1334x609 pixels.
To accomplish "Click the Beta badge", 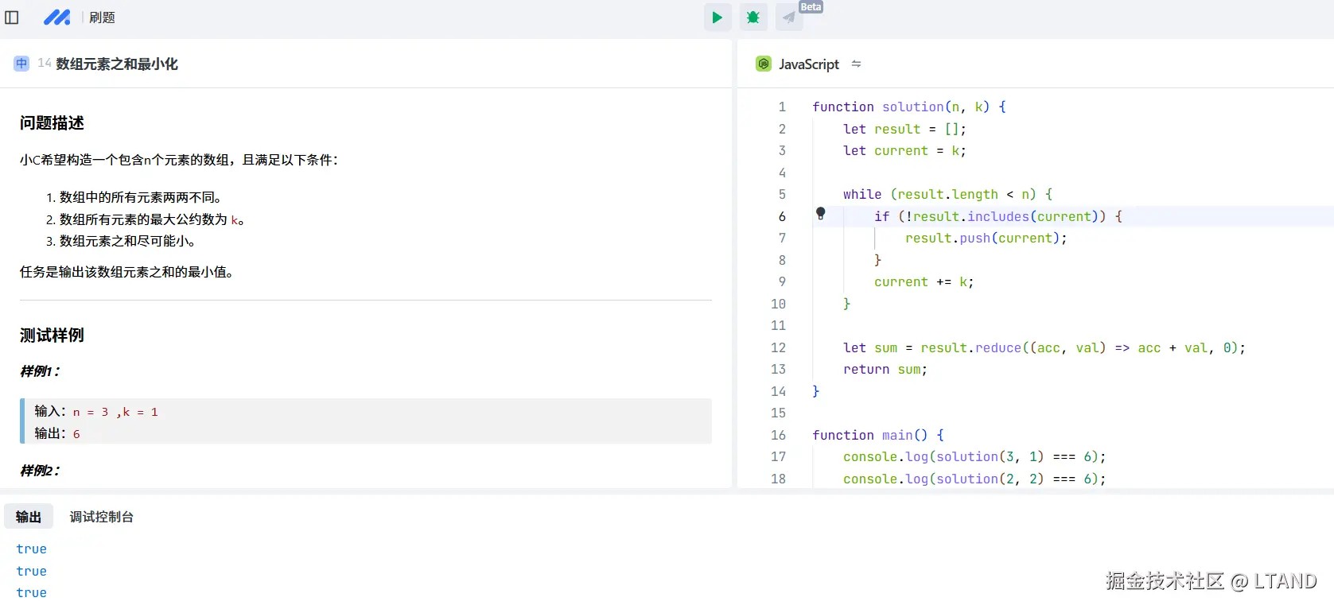I will coord(811,7).
